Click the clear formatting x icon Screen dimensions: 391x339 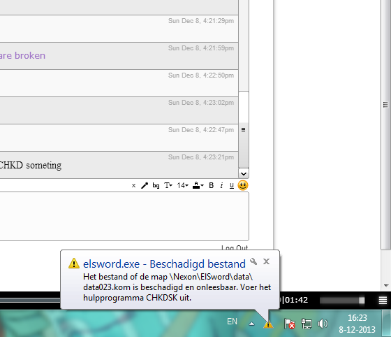pyautogui.click(x=133, y=185)
